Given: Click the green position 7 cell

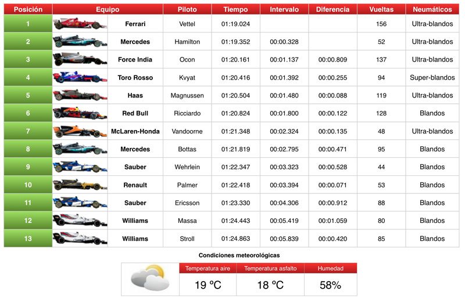Looking at the screenshot, I should (28, 131).
